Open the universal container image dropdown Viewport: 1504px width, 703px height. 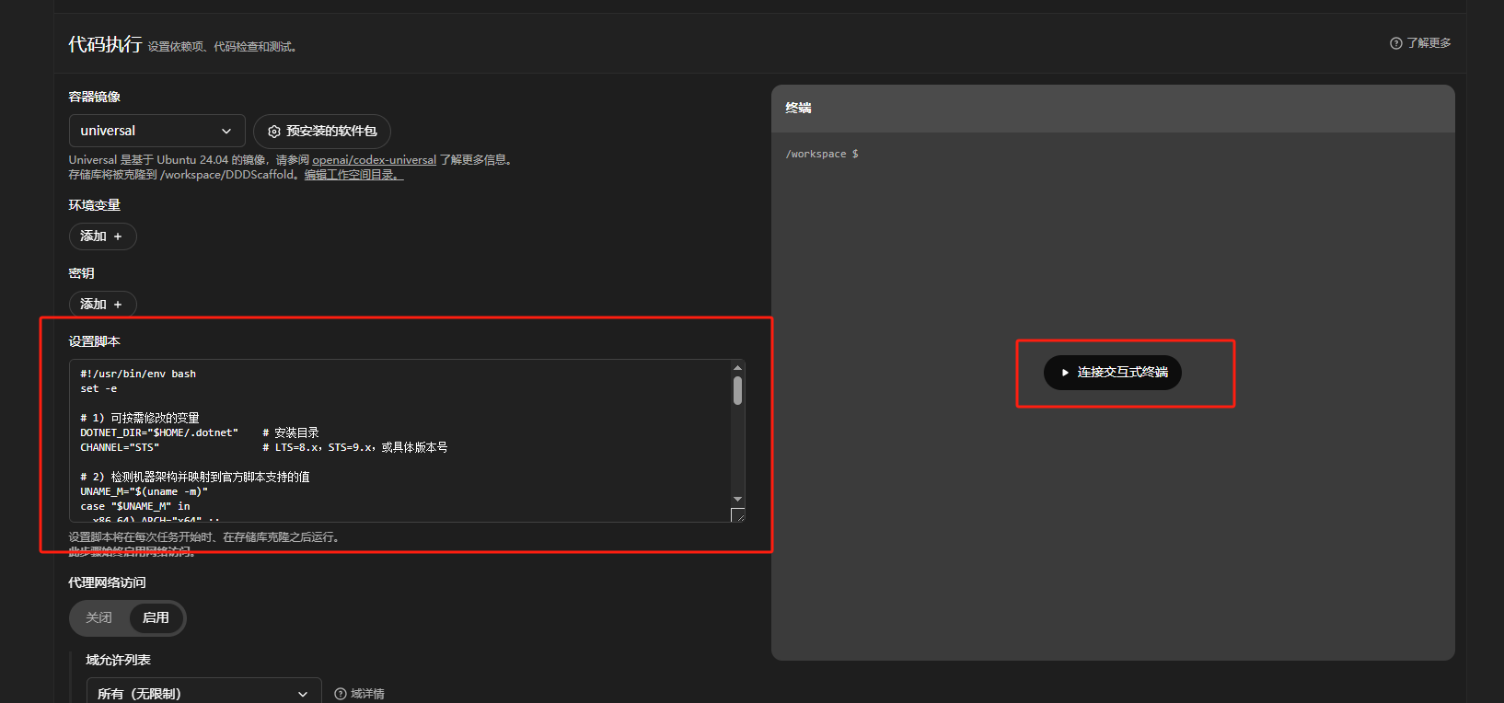[x=156, y=131]
